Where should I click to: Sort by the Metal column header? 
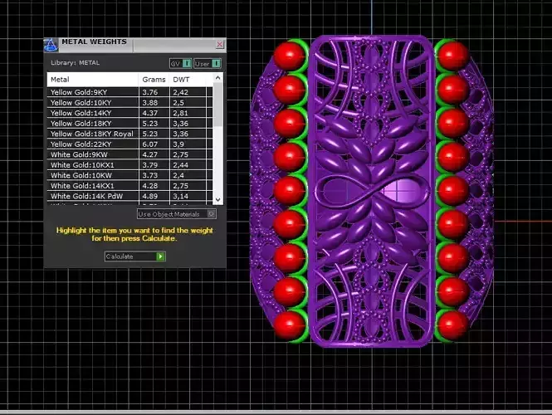(93, 80)
